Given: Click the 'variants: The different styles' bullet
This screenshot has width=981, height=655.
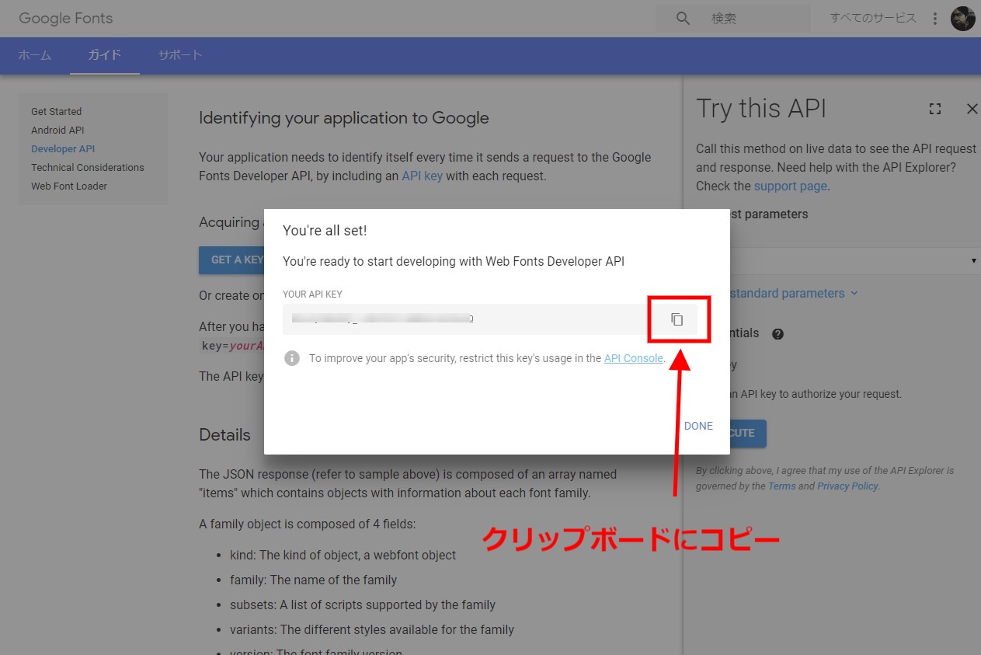Looking at the screenshot, I should tap(372, 629).
